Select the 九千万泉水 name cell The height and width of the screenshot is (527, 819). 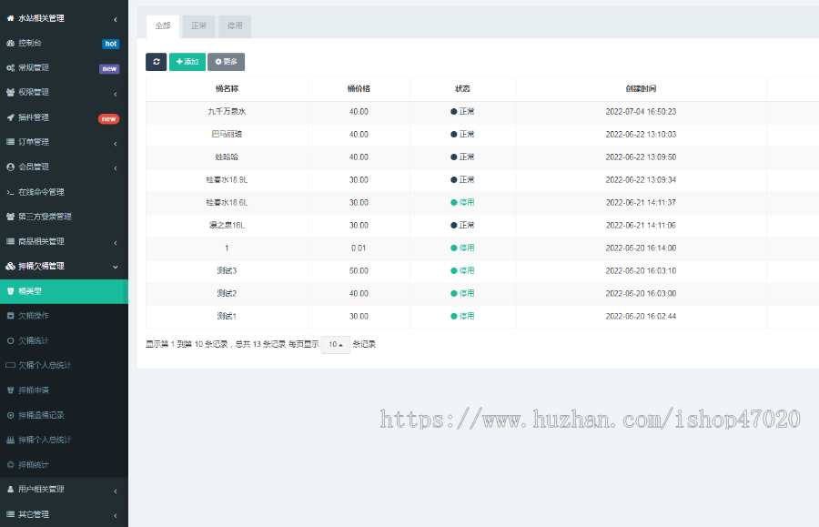pos(227,112)
